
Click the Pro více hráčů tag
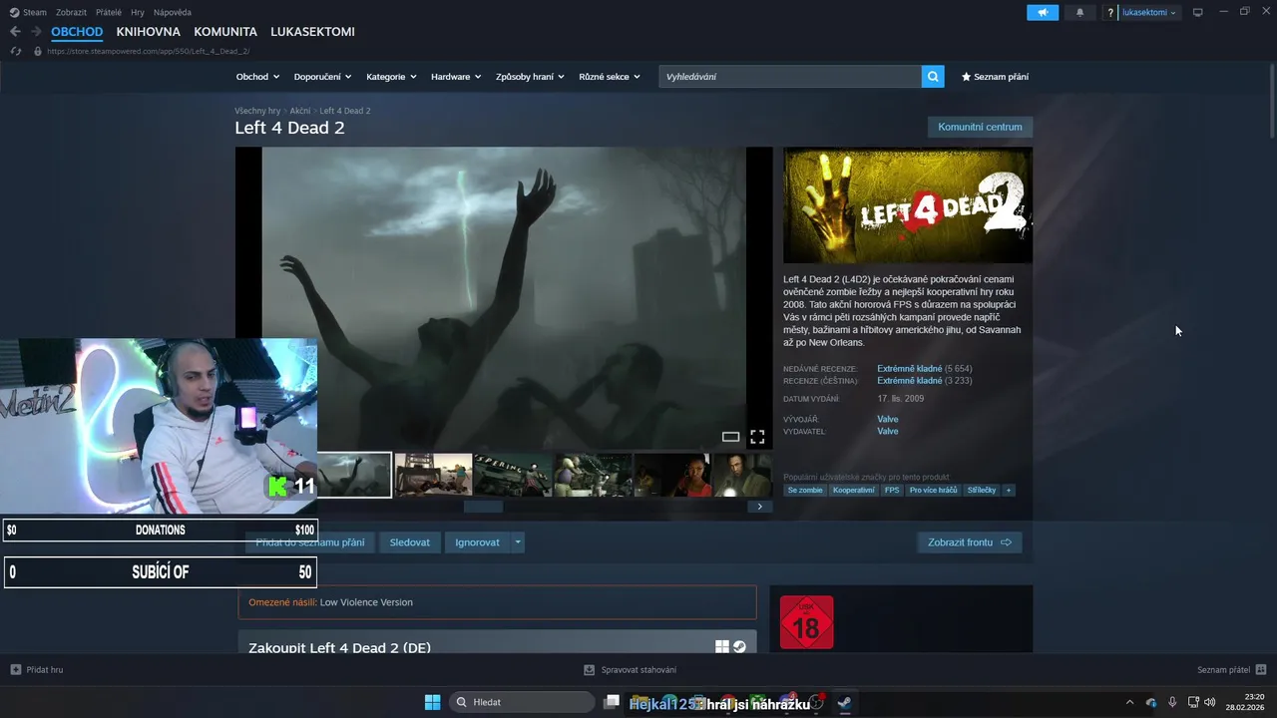[x=933, y=491]
